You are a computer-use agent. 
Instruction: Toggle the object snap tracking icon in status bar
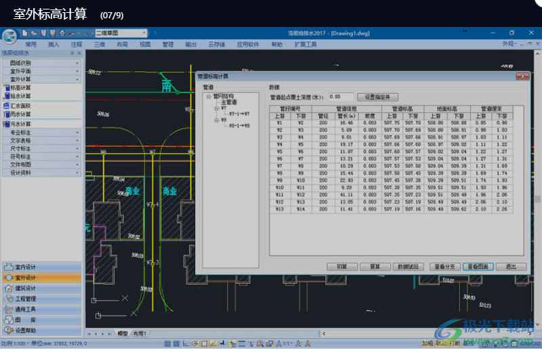[x=213, y=343]
